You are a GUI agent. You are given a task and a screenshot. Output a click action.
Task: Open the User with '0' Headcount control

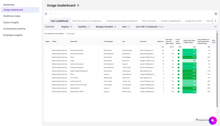click(149, 27)
